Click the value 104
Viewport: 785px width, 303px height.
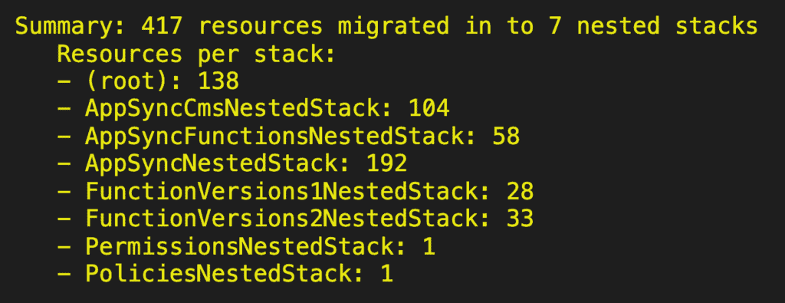point(429,109)
